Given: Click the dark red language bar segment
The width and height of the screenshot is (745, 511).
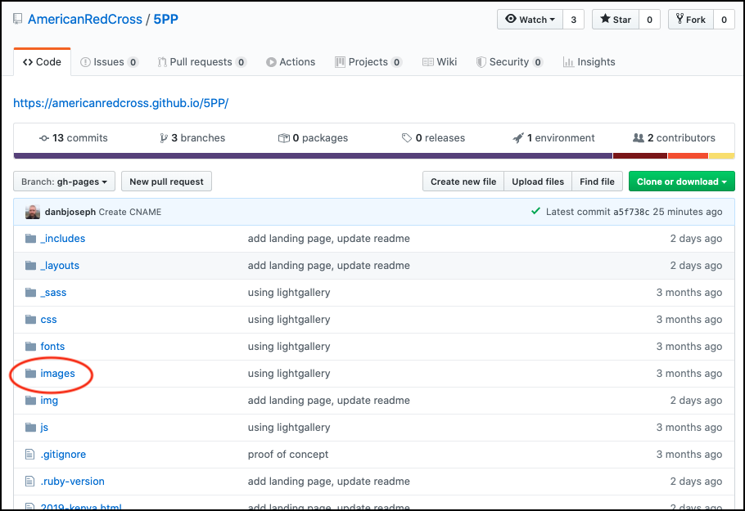Looking at the screenshot, I should 640,155.
